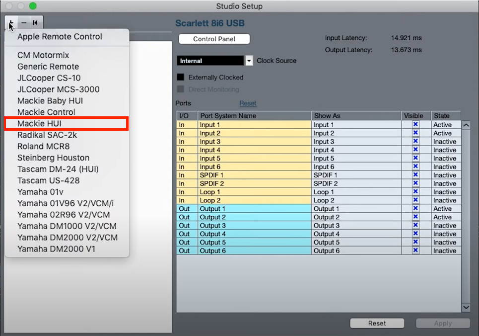Toggle Visible checkbox for Output 4
The height and width of the screenshot is (336, 479).
pos(415,234)
